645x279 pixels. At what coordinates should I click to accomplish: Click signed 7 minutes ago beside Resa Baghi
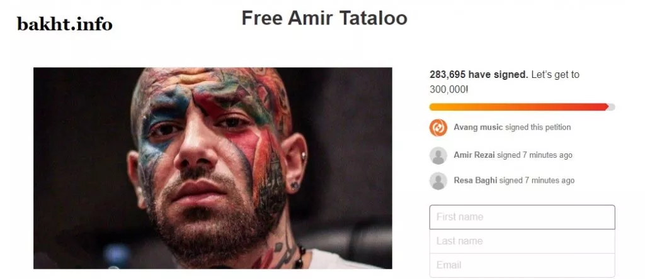tap(537, 180)
